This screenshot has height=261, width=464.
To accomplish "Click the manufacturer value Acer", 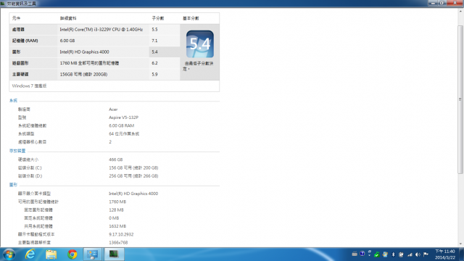I will [113, 109].
